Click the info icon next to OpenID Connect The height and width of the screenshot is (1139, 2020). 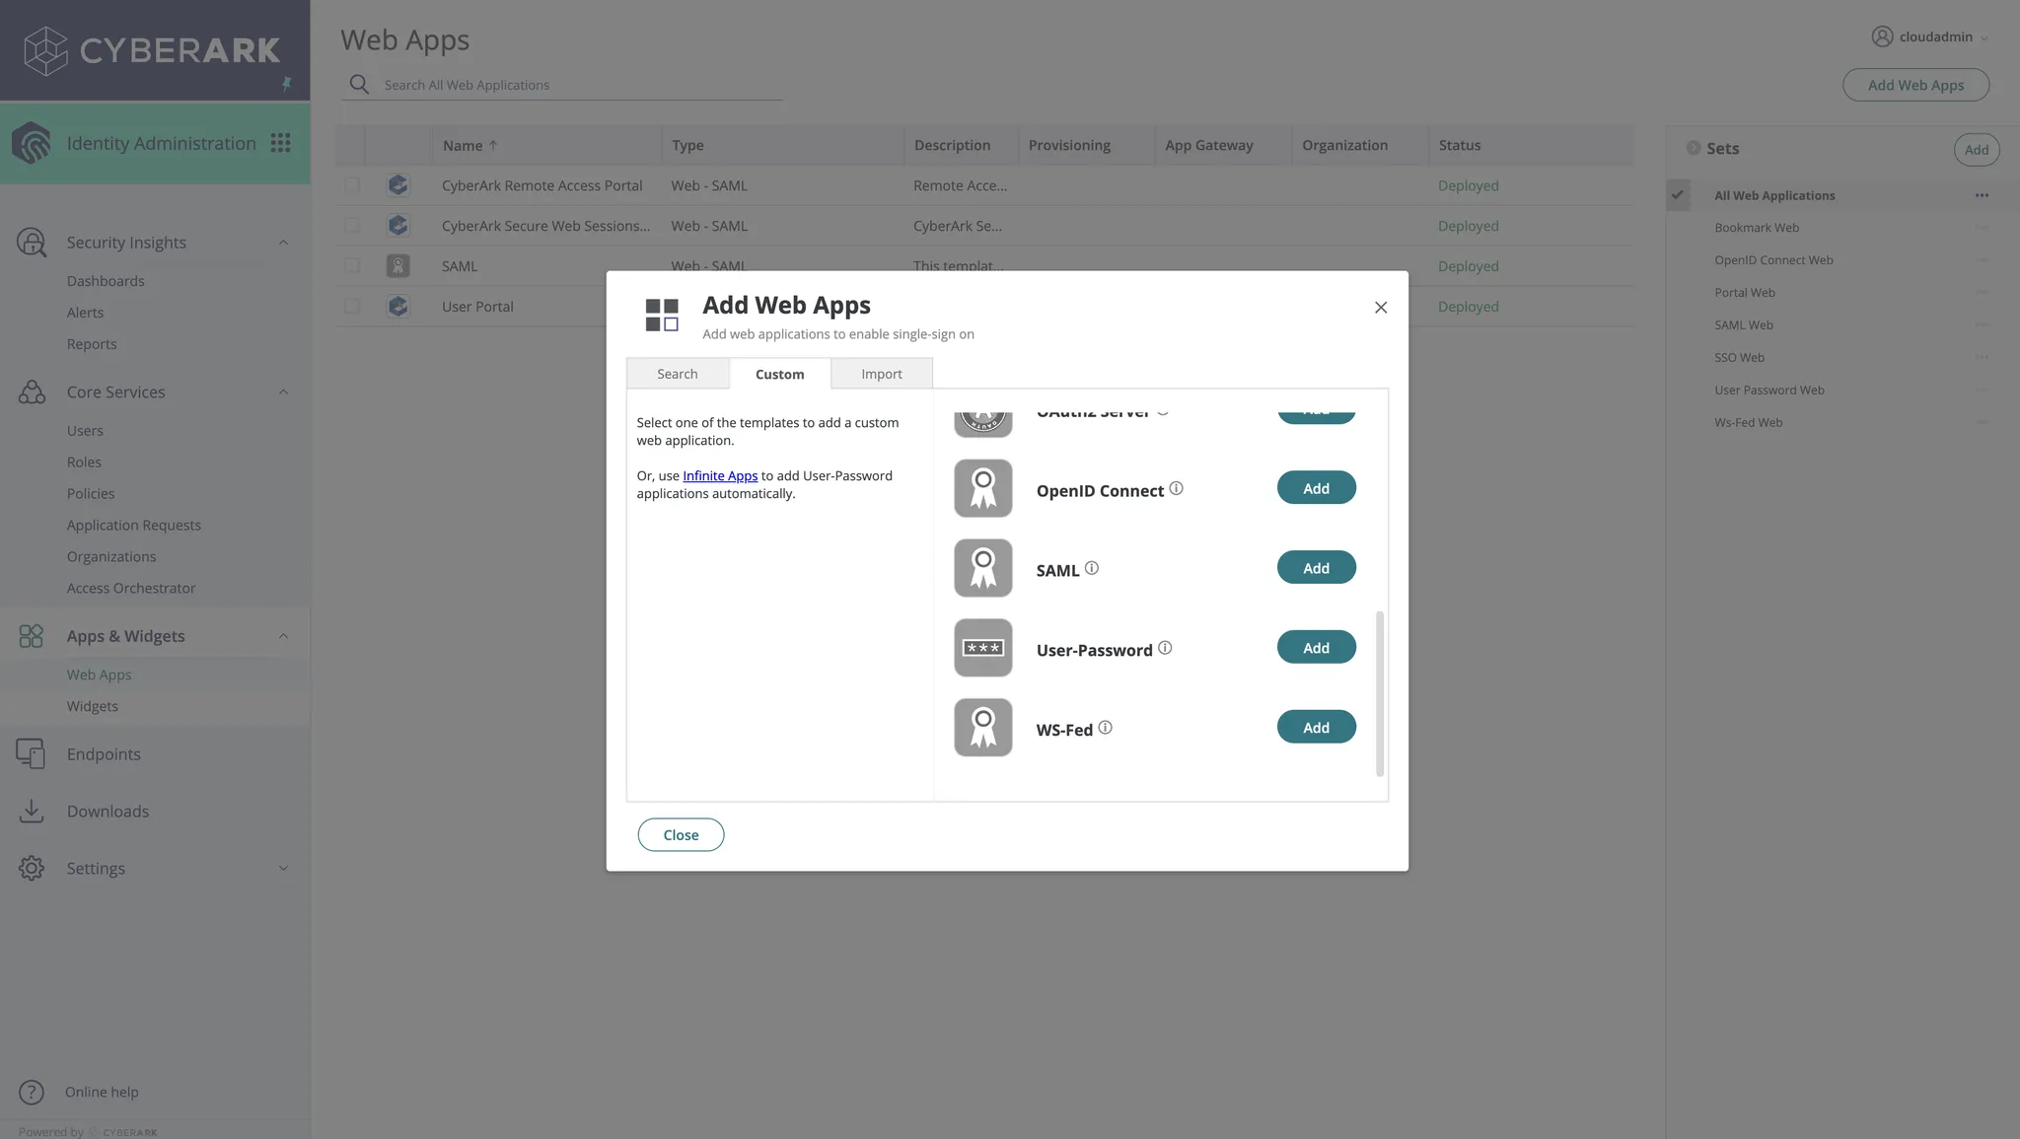(1177, 488)
